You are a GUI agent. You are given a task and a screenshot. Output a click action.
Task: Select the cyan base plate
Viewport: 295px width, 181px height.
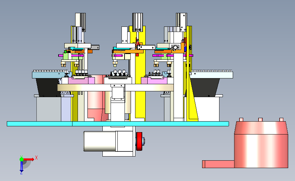tap(118, 124)
